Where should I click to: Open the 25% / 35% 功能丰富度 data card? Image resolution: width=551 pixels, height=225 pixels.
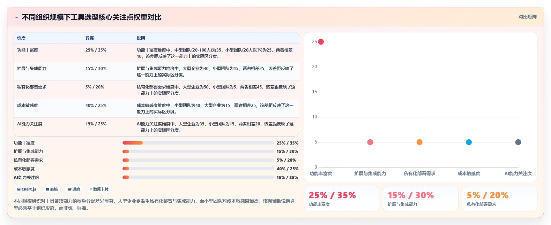(x=342, y=199)
